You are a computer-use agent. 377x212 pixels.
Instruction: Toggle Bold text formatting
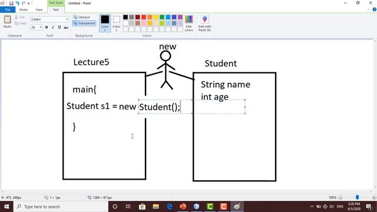[47, 28]
